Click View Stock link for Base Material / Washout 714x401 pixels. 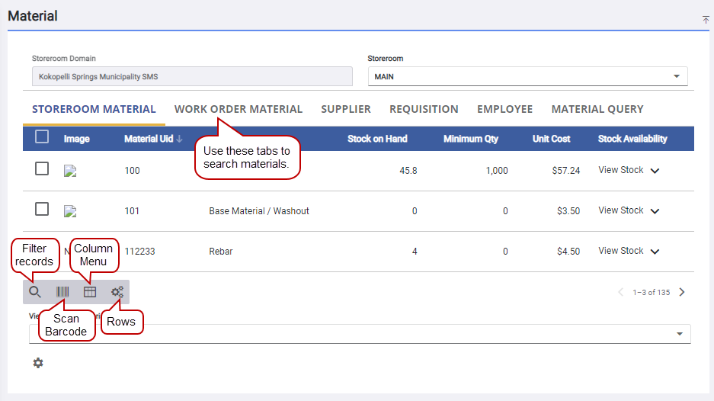pos(620,210)
